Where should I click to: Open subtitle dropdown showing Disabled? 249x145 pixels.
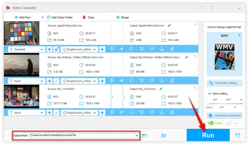(x=27, y=50)
